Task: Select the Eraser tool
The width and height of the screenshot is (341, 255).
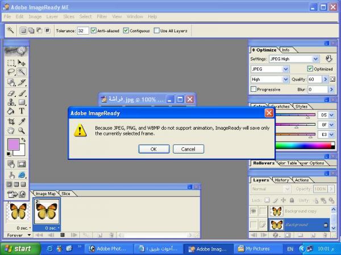Action: click(11, 93)
